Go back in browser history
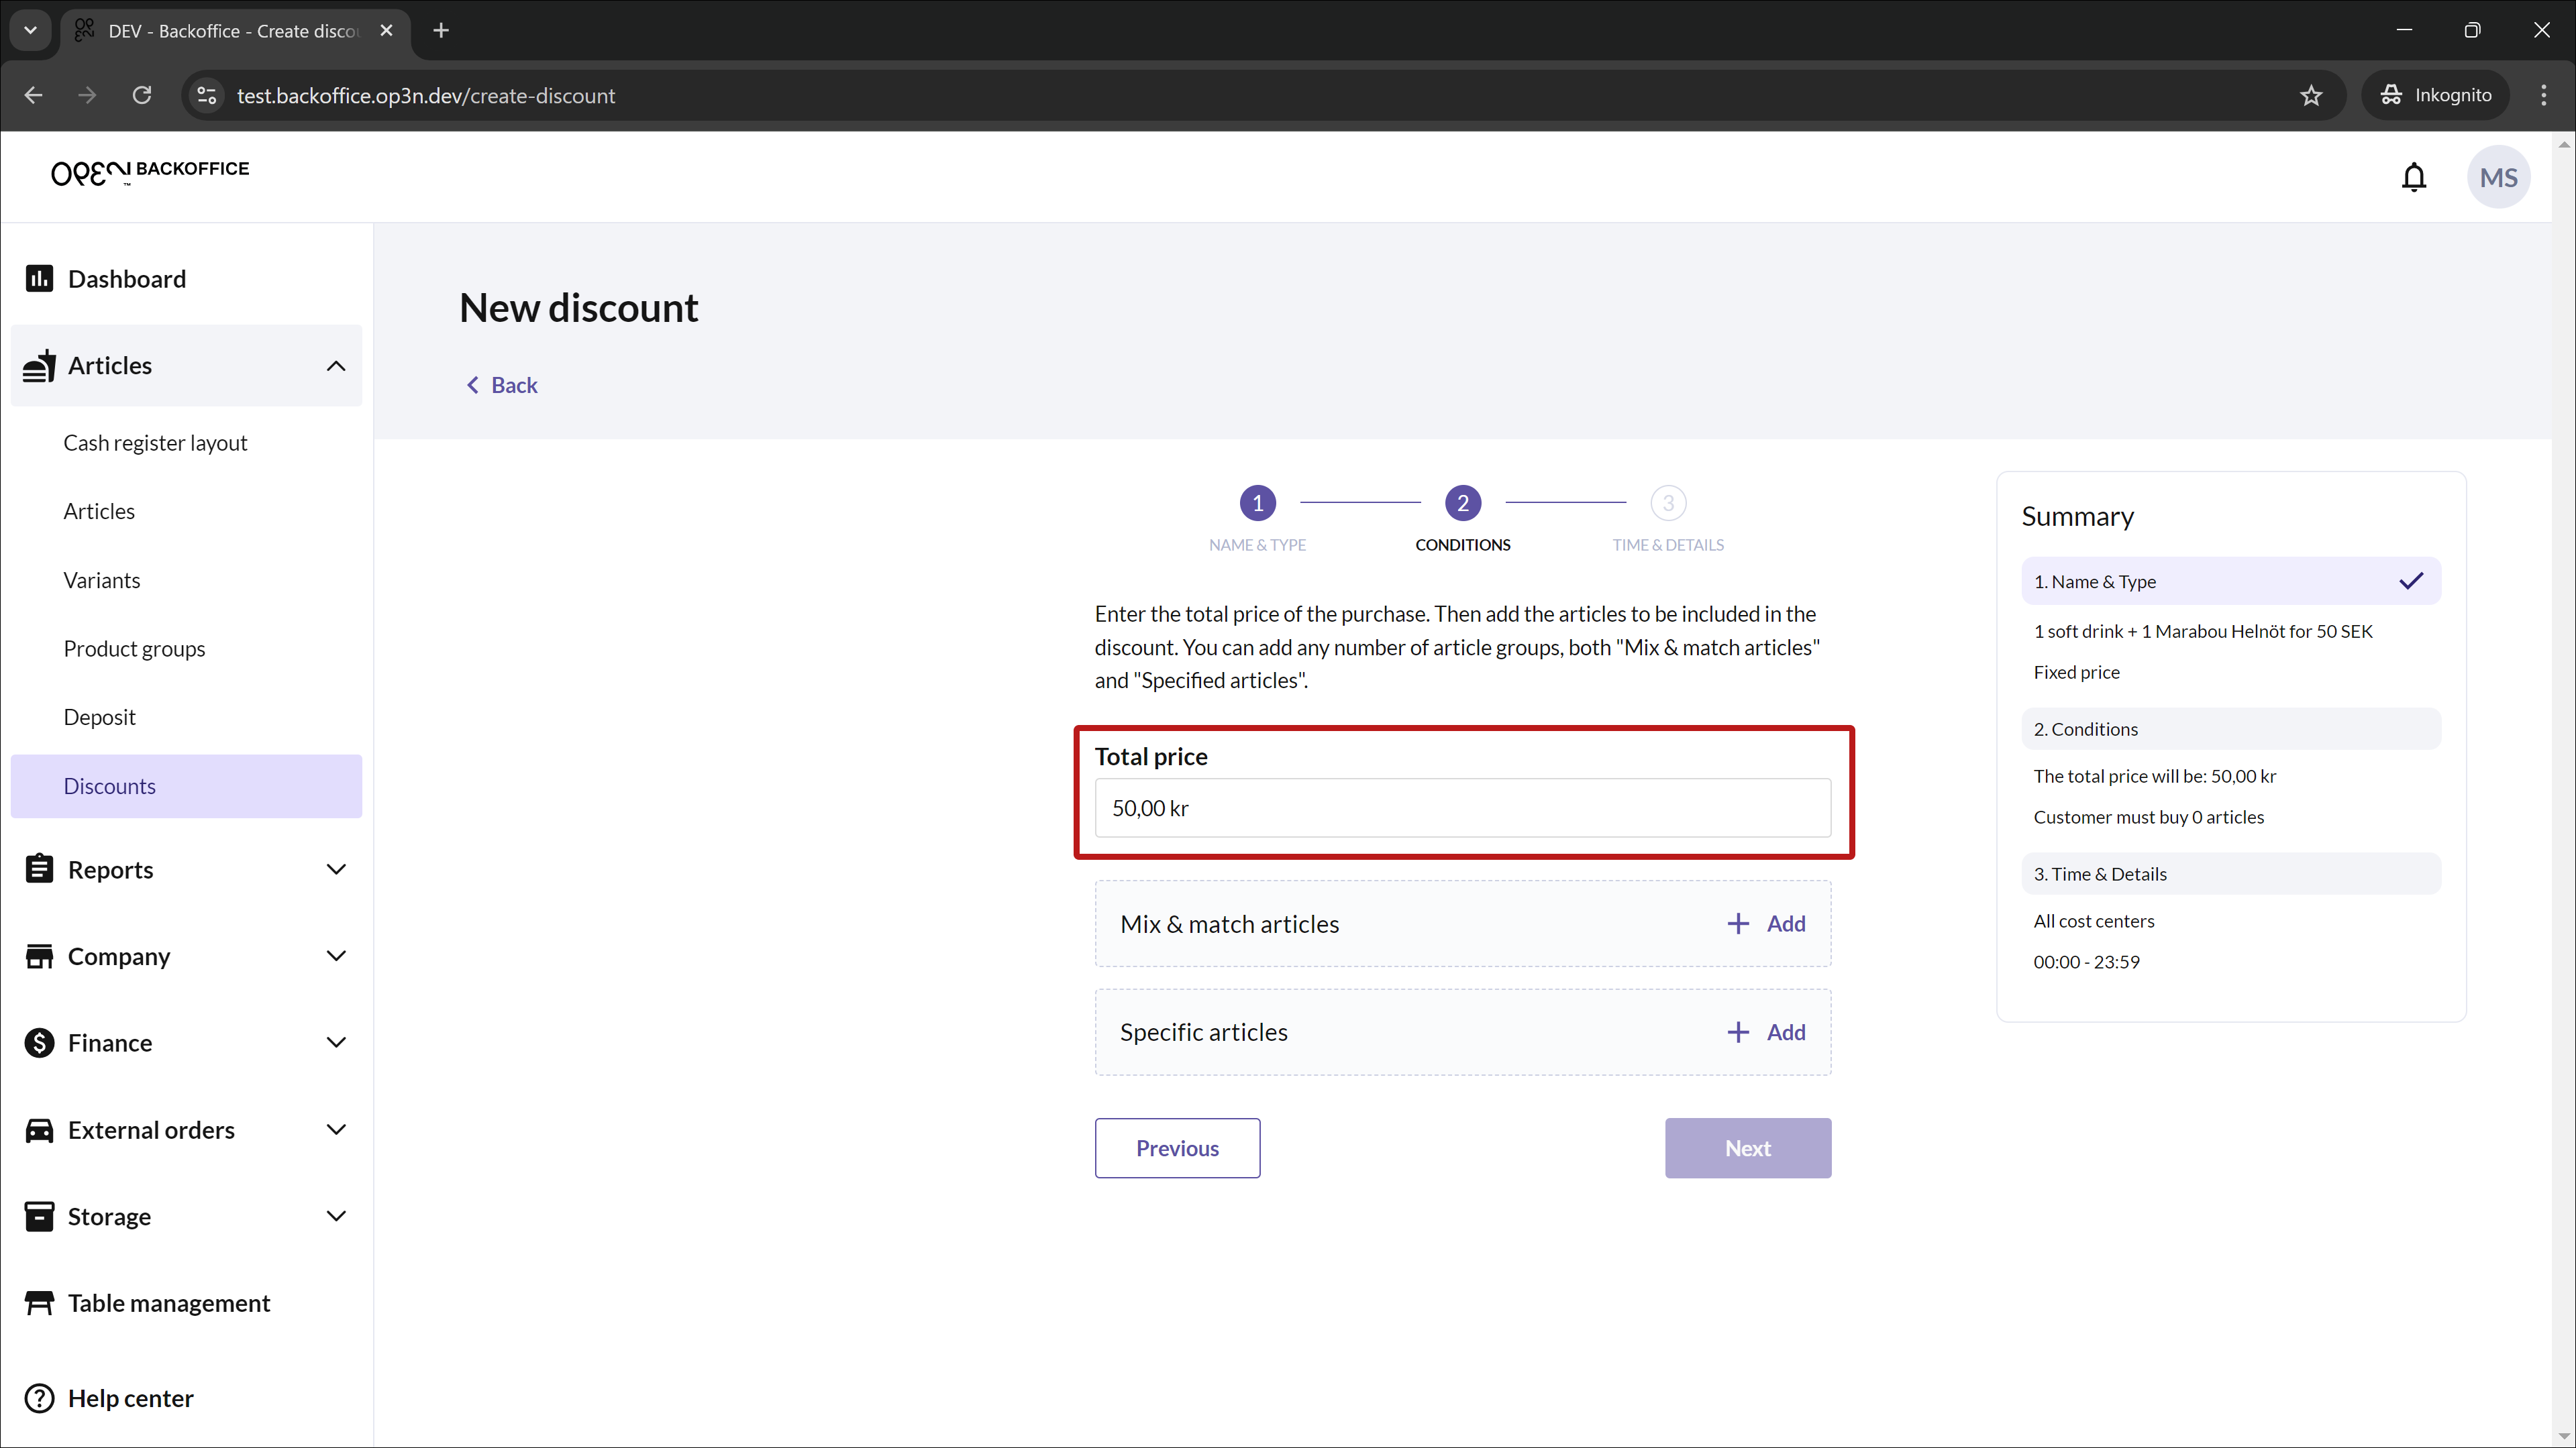This screenshot has height=1448, width=2576. tap(33, 95)
